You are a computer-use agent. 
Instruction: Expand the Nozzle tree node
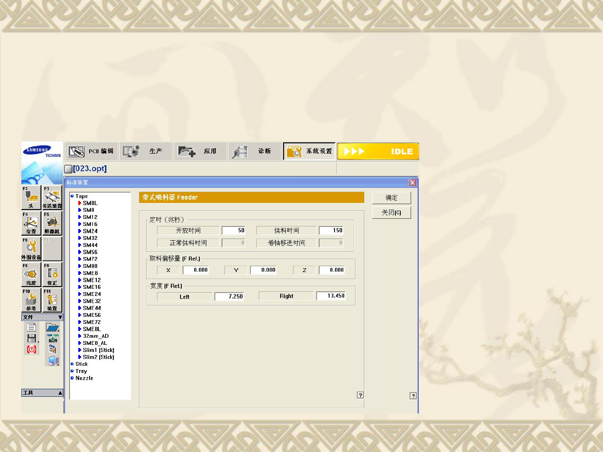click(72, 378)
